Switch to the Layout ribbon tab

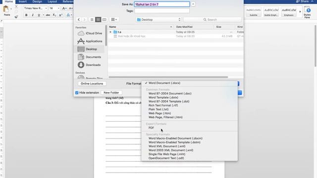tap(52, 1)
